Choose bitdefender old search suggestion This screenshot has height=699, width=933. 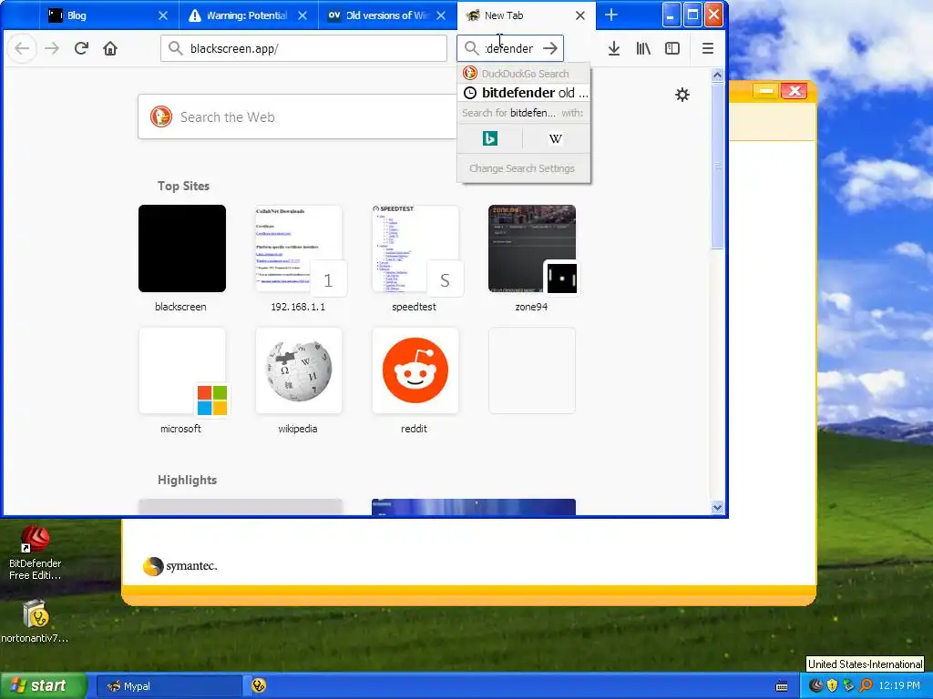tap(524, 93)
